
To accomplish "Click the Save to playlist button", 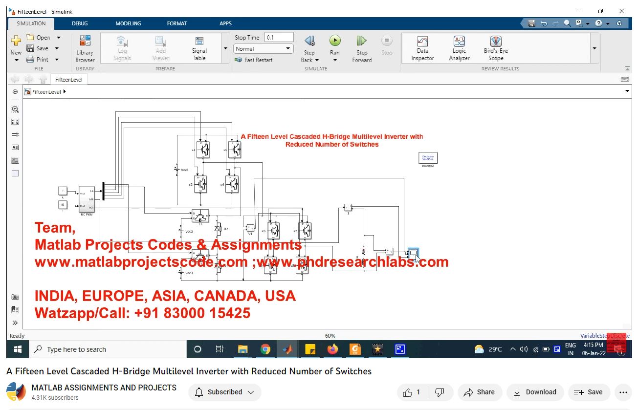I will (588, 392).
